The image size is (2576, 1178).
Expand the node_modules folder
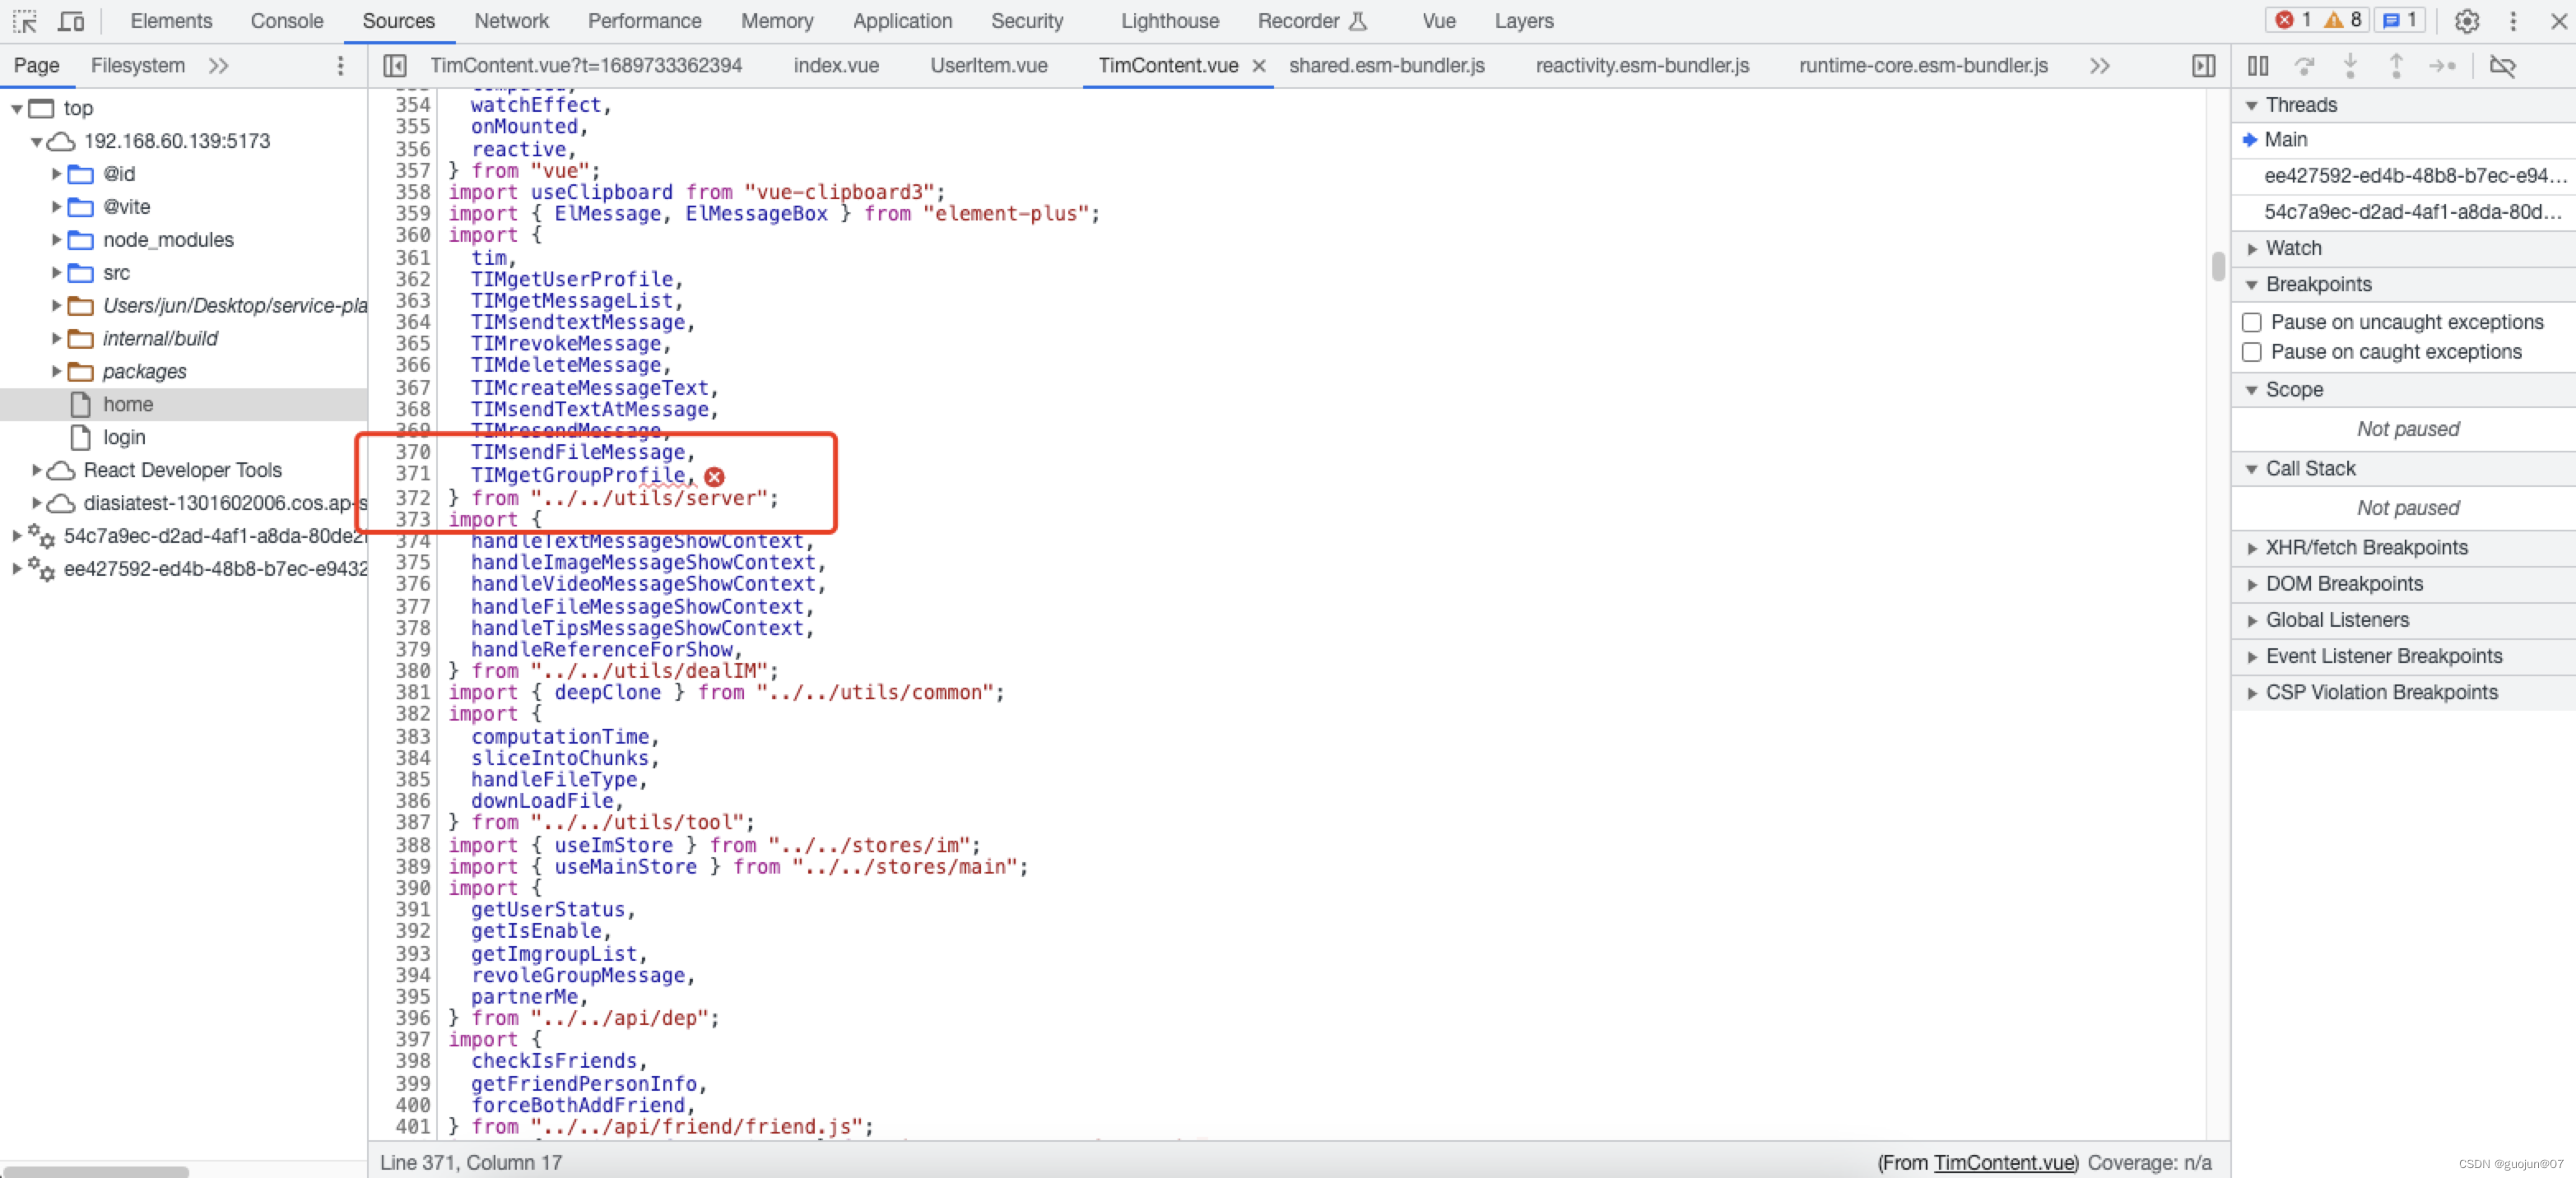coord(57,240)
